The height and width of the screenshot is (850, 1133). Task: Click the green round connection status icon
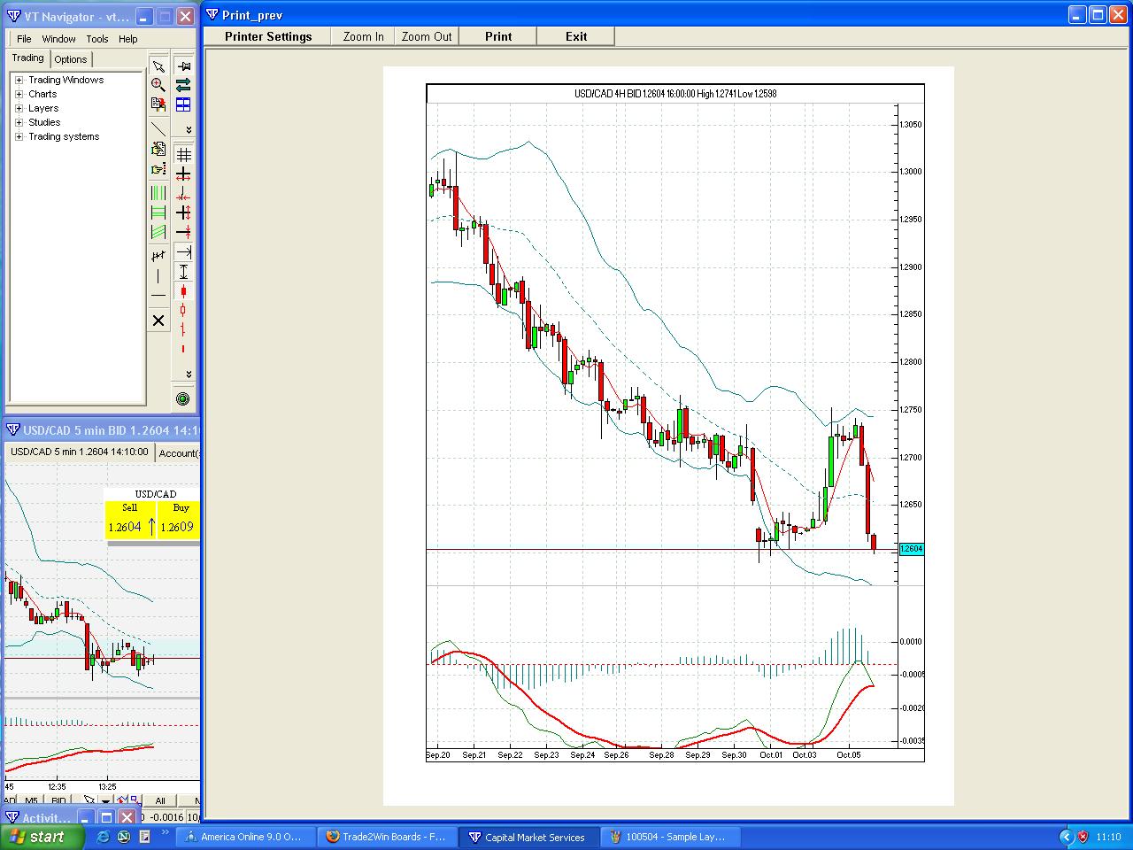[x=183, y=399]
